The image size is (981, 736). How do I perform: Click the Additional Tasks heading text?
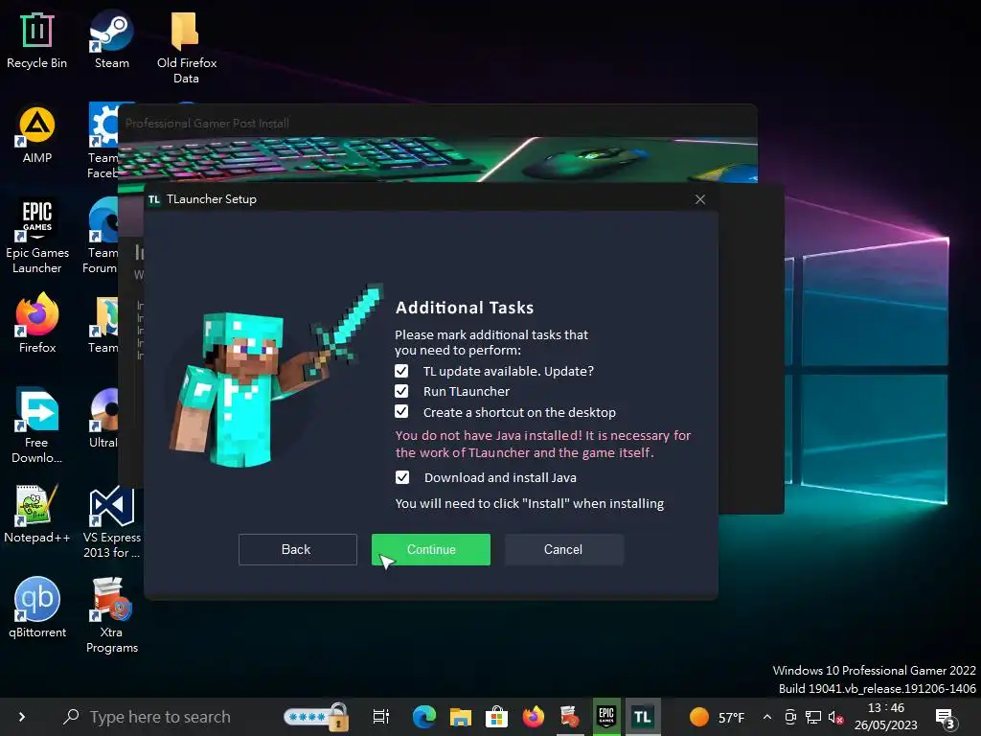click(x=465, y=308)
